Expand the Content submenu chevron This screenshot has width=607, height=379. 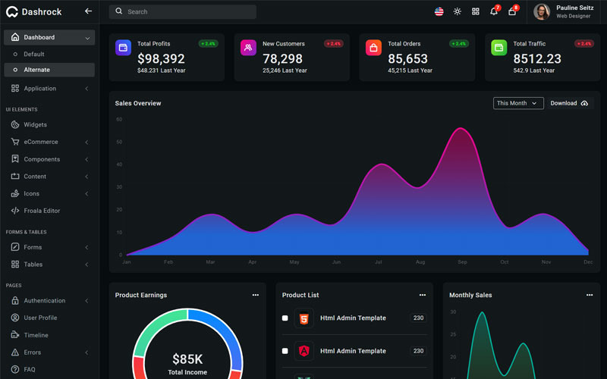(x=86, y=177)
